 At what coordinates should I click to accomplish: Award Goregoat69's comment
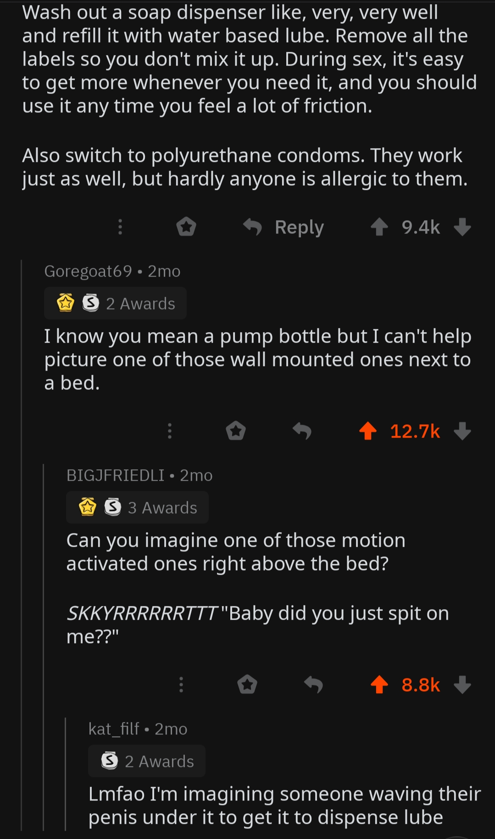(236, 431)
